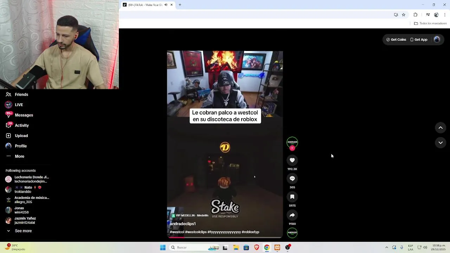
Task: Open the #robloxfyp hashtag
Action: [x=250, y=232]
